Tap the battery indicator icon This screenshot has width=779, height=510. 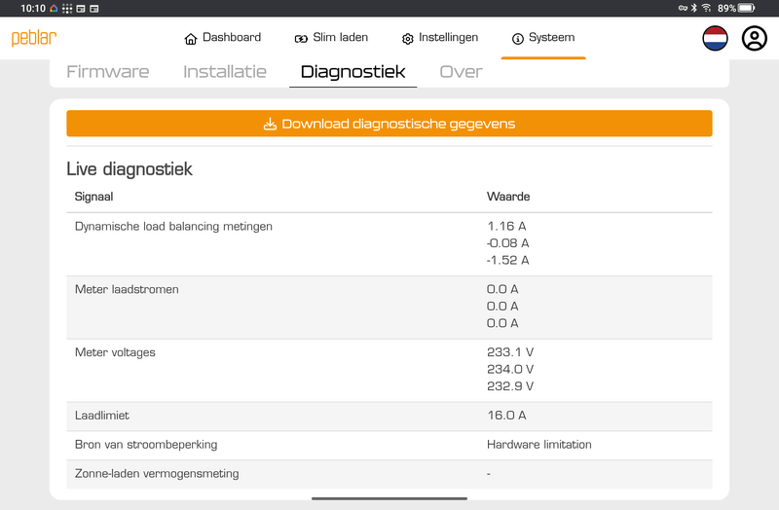746,8
